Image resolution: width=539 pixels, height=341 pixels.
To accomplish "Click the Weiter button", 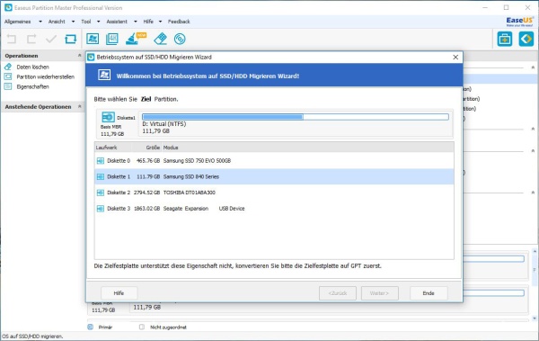I will coord(379,293).
